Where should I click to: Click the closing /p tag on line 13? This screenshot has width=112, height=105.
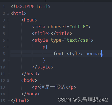pyautogui.click(x=71, y=87)
